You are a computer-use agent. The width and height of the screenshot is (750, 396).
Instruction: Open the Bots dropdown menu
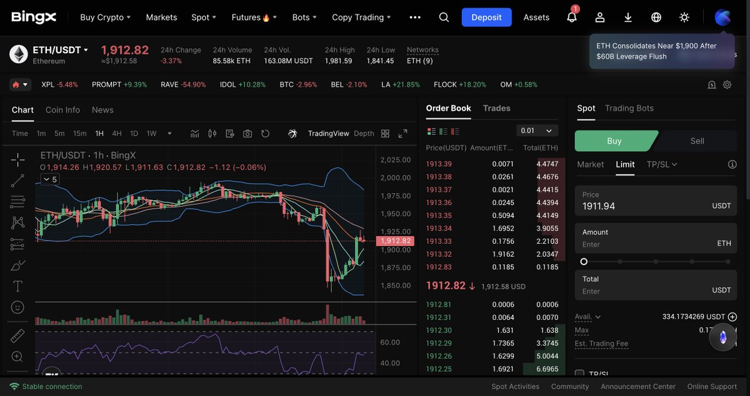click(x=304, y=17)
